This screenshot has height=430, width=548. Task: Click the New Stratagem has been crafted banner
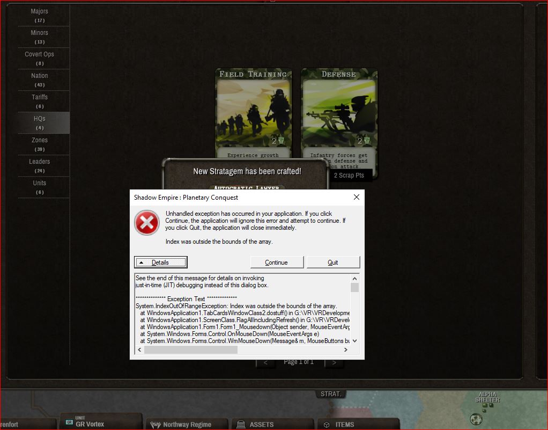(x=247, y=171)
